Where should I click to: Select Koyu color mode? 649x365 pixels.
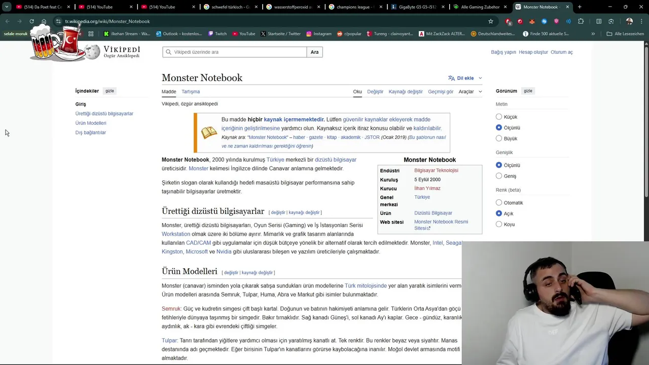(499, 224)
